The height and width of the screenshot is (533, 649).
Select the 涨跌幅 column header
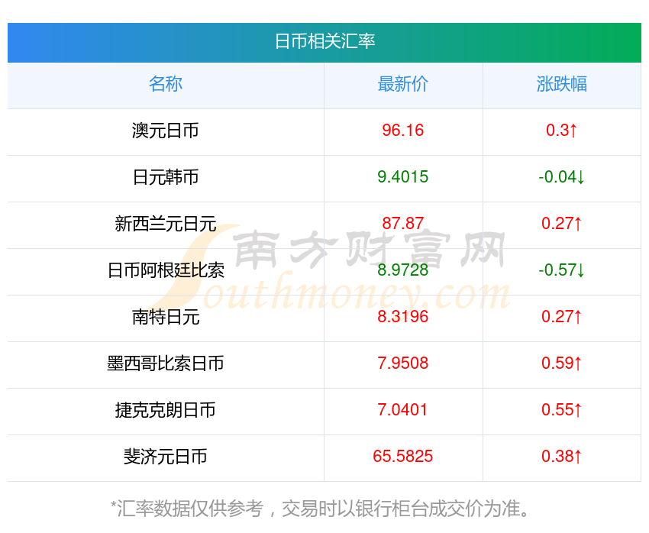click(562, 84)
